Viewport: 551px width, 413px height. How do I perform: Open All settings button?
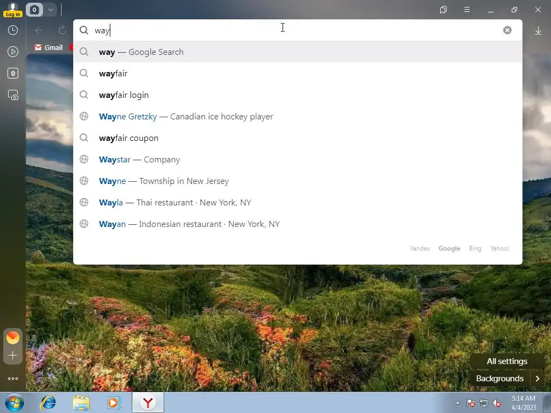507,361
